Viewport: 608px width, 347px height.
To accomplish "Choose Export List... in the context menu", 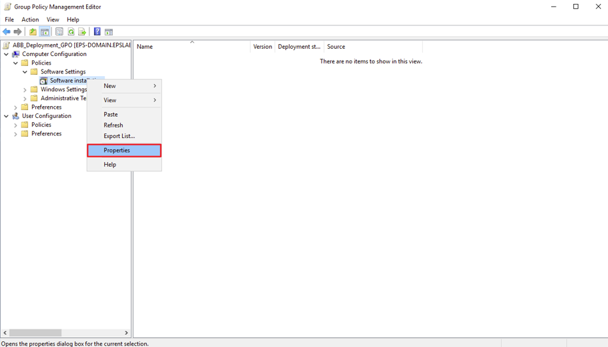I will click(119, 136).
